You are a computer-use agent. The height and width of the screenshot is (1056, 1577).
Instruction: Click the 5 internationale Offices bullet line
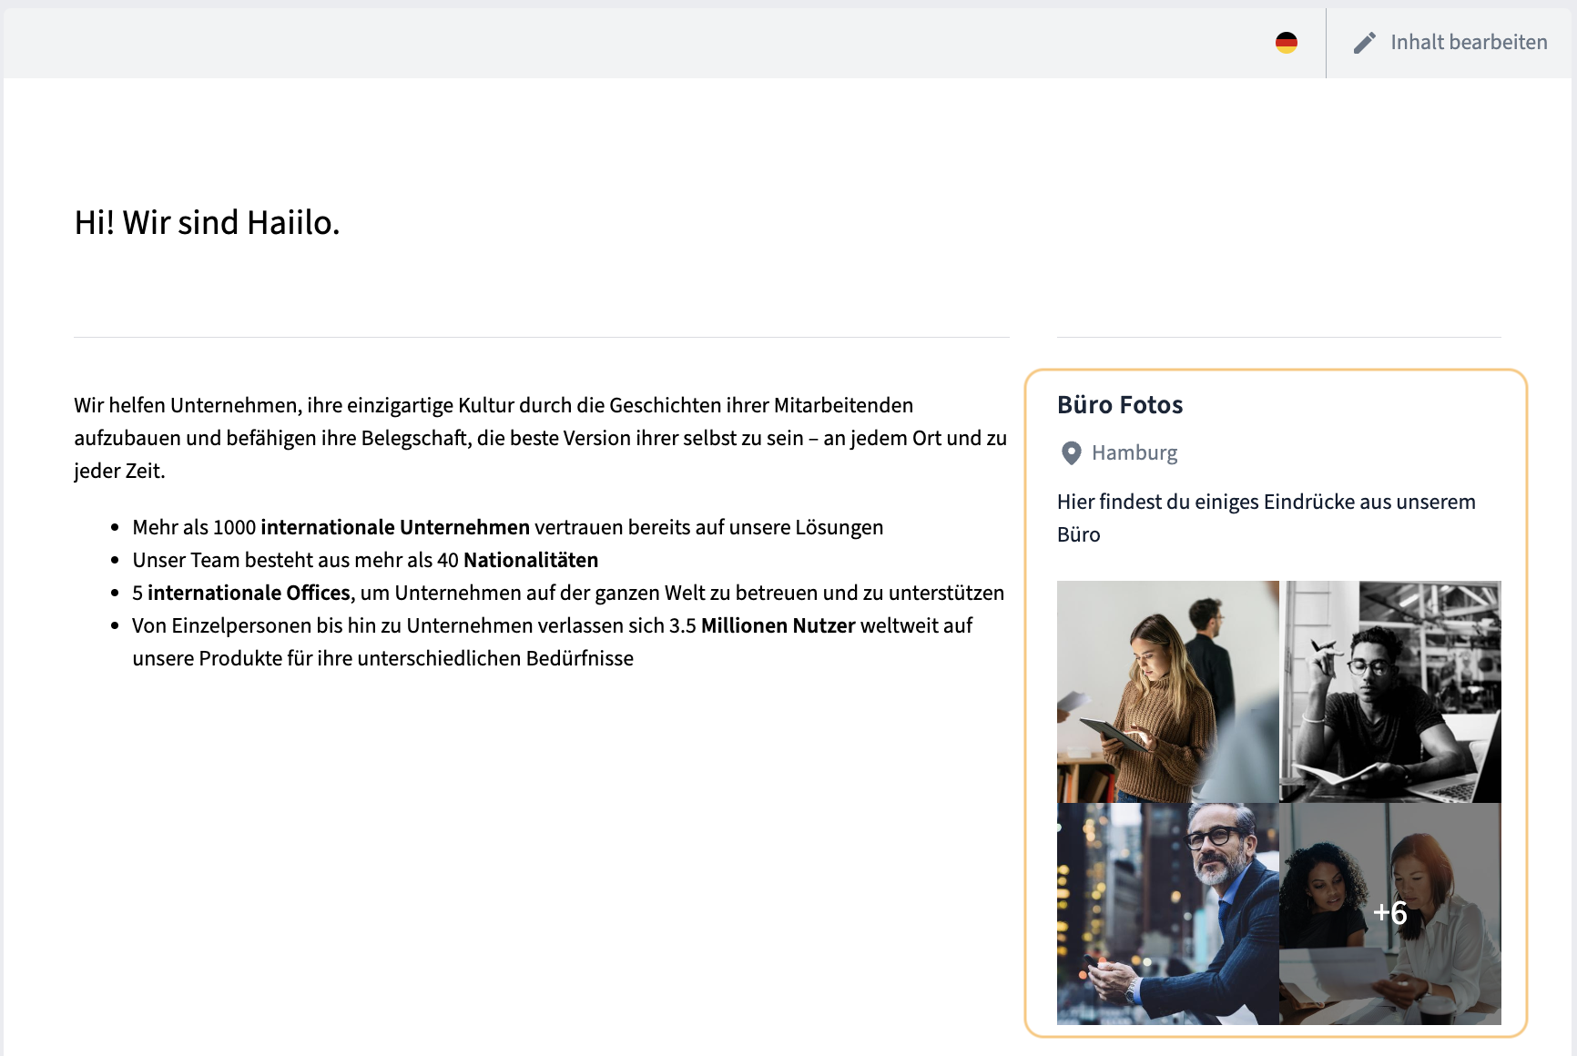tap(568, 593)
